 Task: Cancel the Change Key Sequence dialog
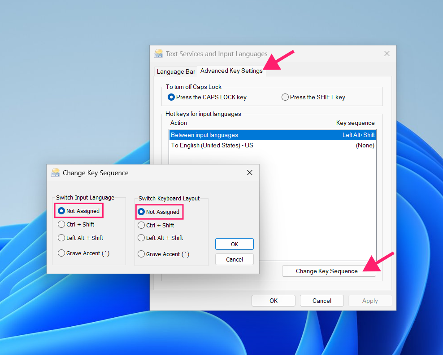pos(235,259)
